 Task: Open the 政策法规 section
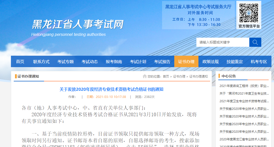210,61
